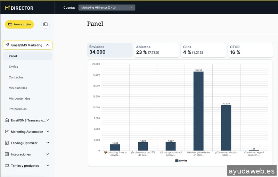Click the Landing Optimizer page icon
278x177 pixels.
(x=7, y=143)
